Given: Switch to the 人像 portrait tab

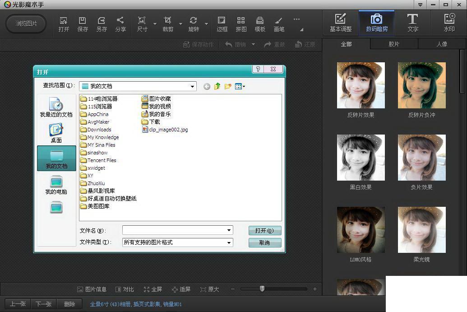Looking at the screenshot, I should [x=442, y=44].
